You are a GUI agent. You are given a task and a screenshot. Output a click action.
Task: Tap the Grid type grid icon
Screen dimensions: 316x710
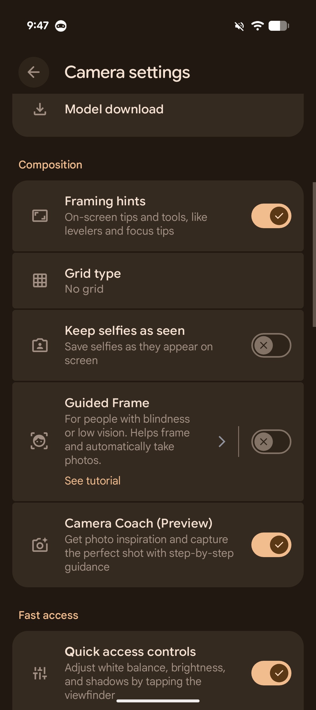(40, 280)
